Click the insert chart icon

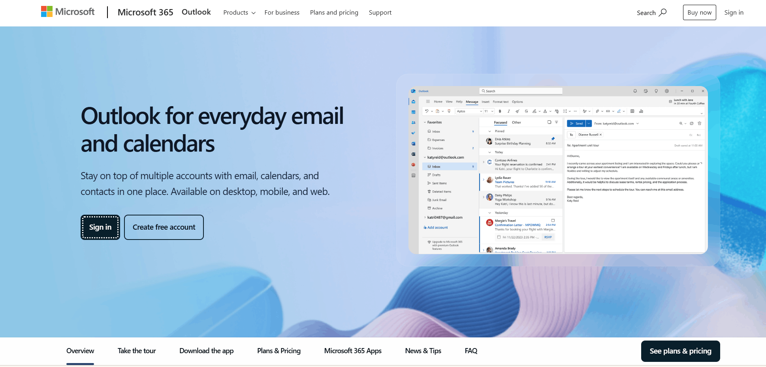pyautogui.click(x=641, y=111)
